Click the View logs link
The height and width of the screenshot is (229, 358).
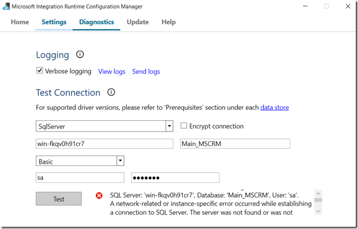[x=112, y=71]
